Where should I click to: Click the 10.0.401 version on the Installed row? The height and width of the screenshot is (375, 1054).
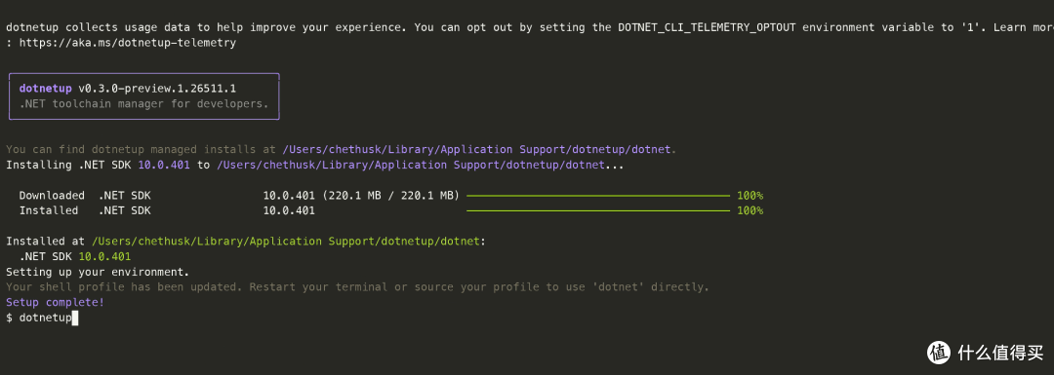pos(289,210)
